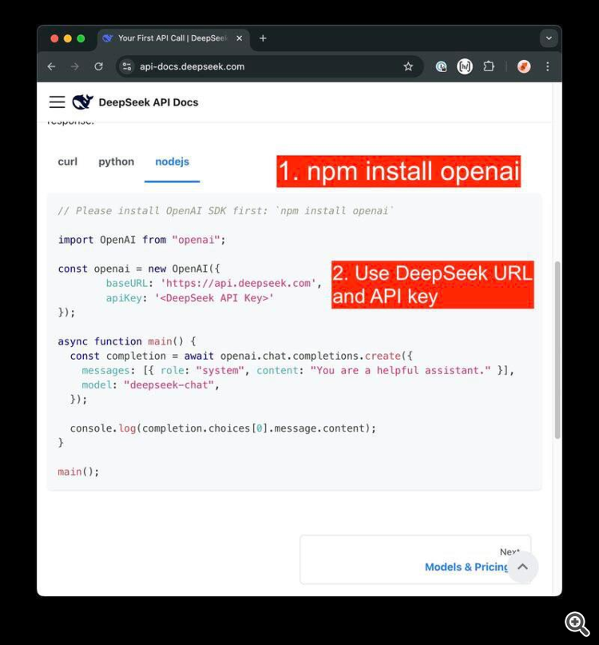Open a new tab with plus button

point(263,38)
